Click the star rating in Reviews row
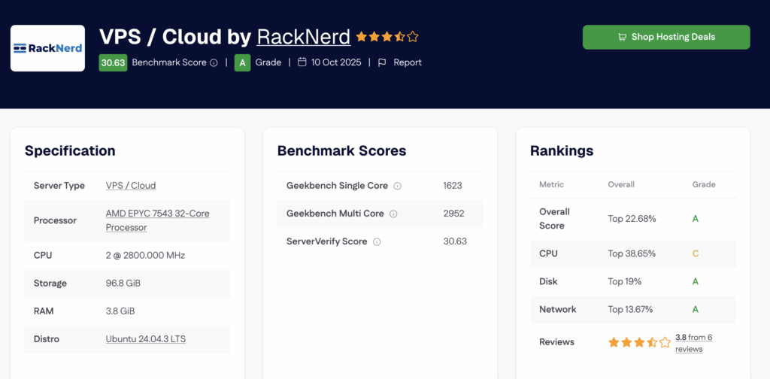 pos(638,342)
